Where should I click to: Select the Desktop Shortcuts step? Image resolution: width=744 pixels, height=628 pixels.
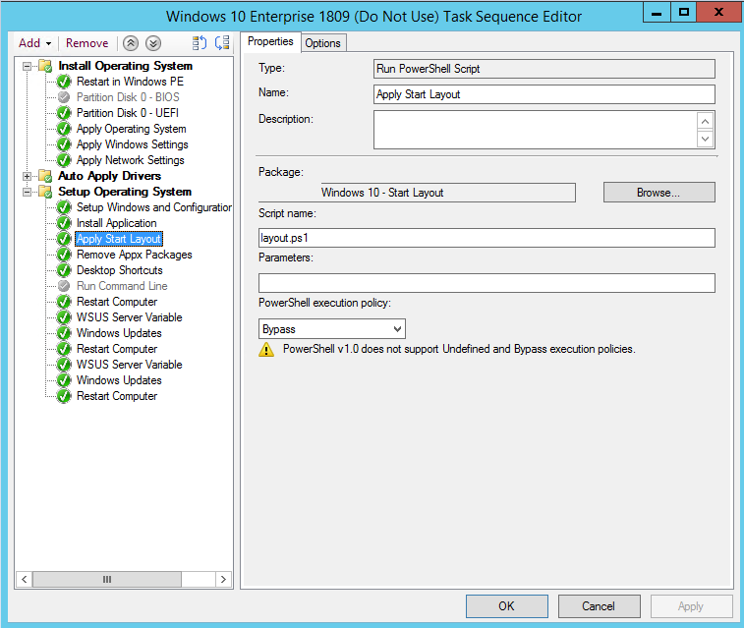[x=120, y=270]
